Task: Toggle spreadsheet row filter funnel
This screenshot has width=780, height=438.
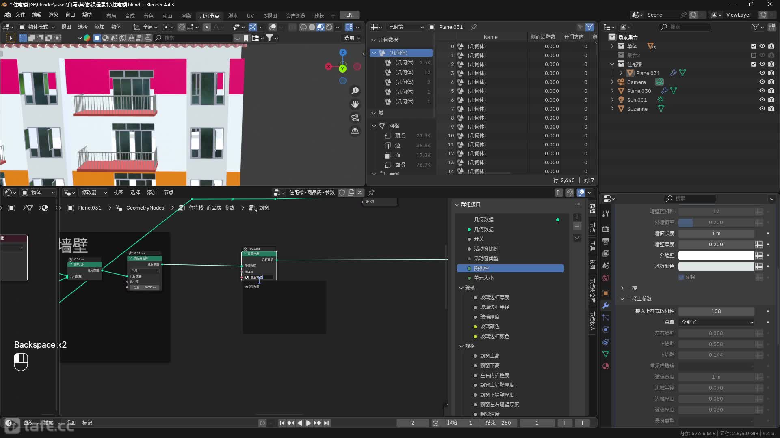Action: tap(589, 27)
